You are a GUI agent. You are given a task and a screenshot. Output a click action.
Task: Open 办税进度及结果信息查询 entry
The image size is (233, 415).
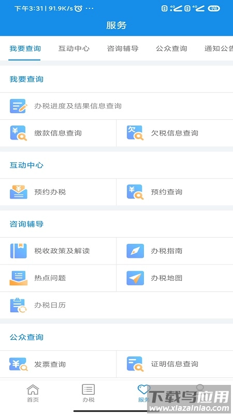coord(116,106)
